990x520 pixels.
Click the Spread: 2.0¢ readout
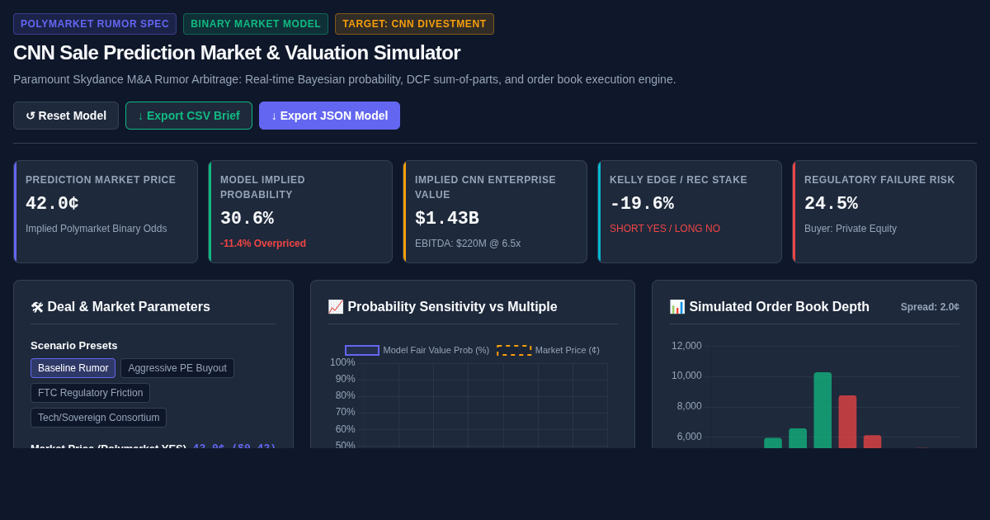tap(930, 307)
